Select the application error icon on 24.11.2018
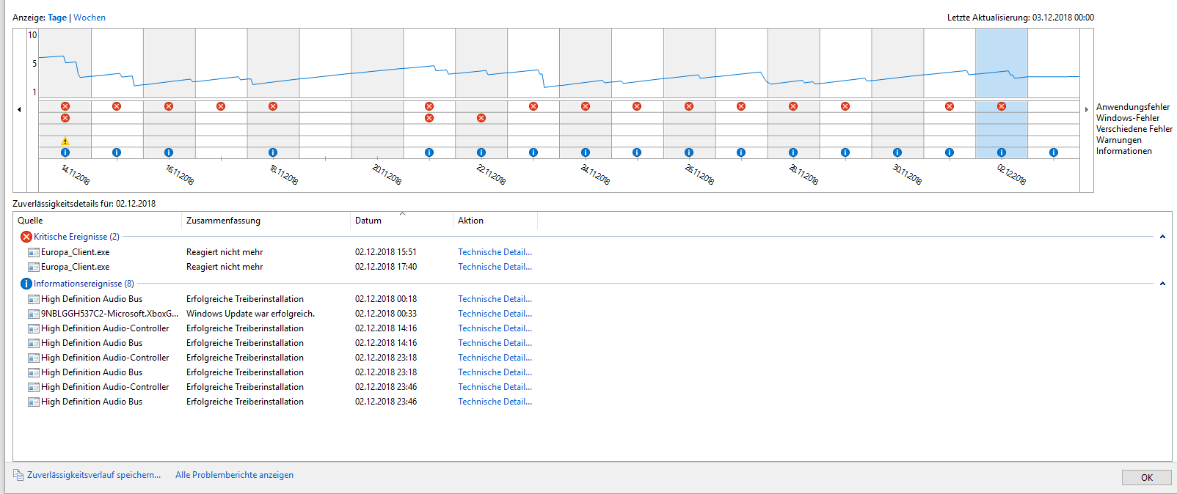Screen dimensions: 1177x494 (586, 106)
